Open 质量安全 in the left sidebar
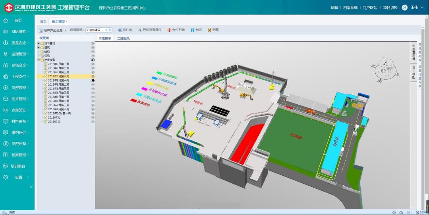The width and height of the screenshot is (429, 215). tap(18, 43)
